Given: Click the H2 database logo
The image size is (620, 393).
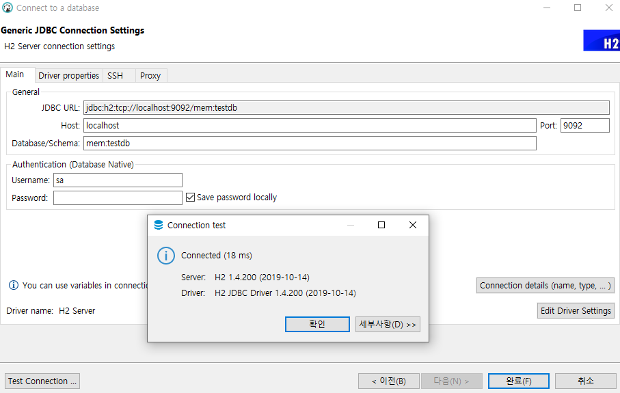Looking at the screenshot, I should coord(602,41).
